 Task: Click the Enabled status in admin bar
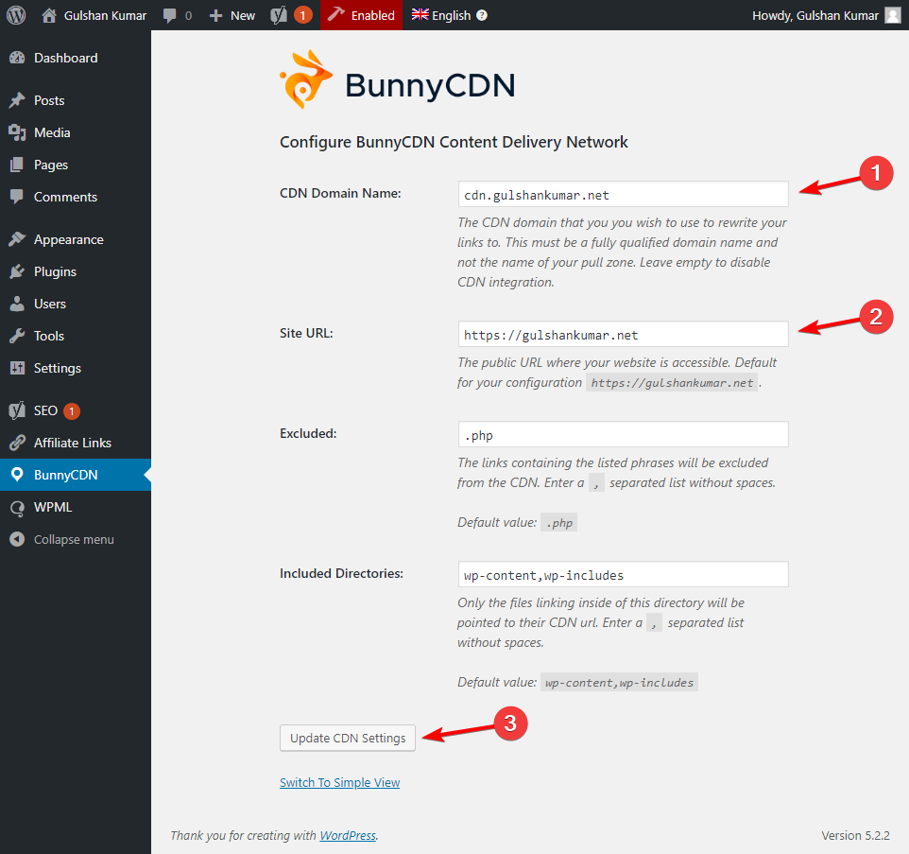pos(361,16)
